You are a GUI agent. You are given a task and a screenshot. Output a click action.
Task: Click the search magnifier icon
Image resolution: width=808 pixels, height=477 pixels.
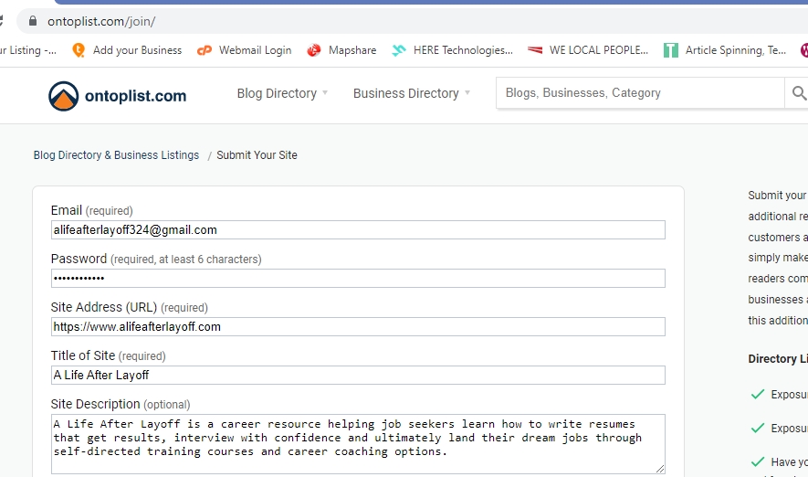pos(799,93)
